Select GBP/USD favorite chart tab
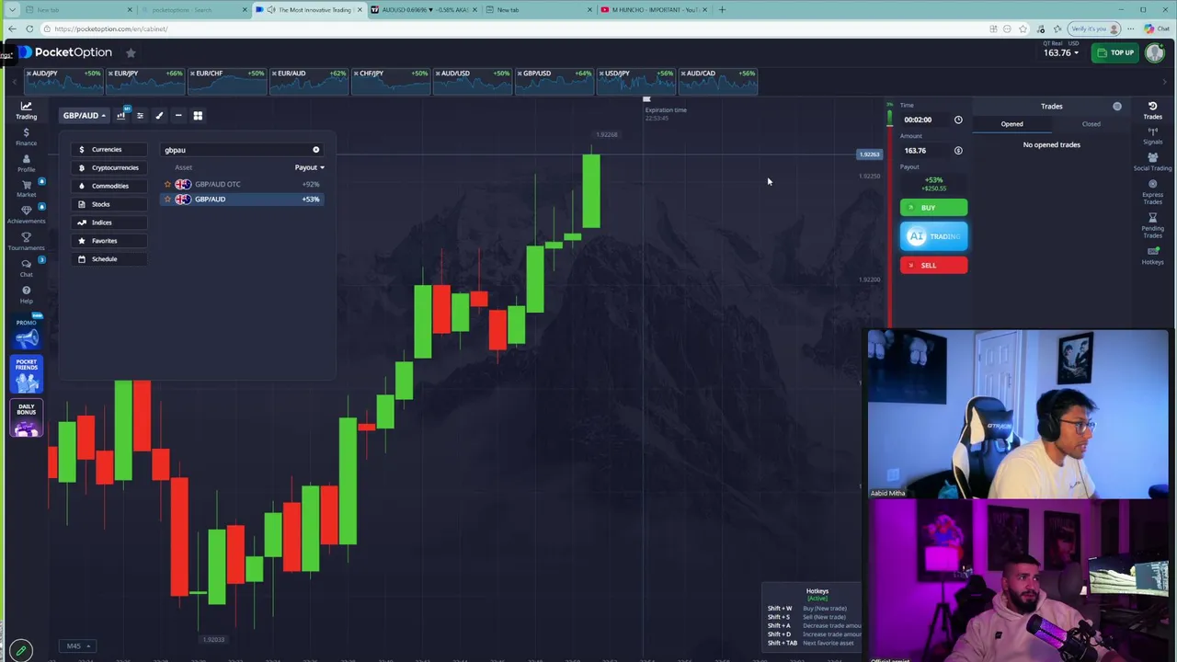This screenshot has height=662, width=1177. (x=554, y=82)
